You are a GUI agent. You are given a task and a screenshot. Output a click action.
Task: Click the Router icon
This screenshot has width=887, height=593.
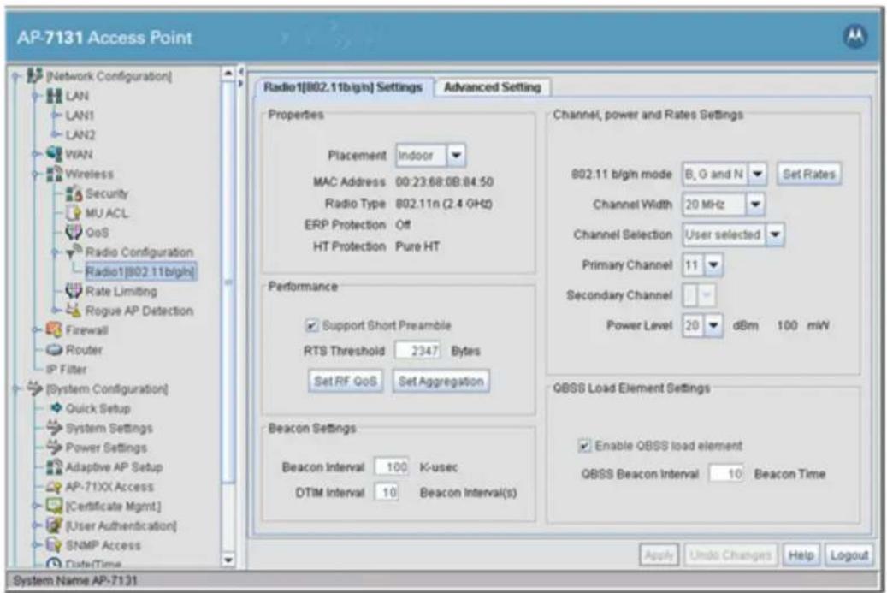pos(54,349)
